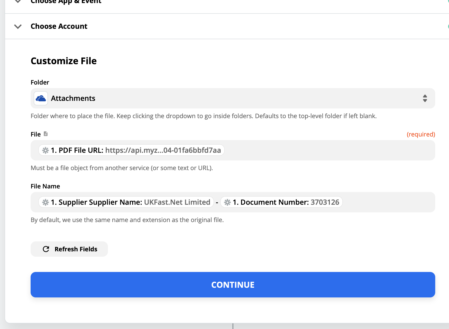The width and height of the screenshot is (449, 329).
Task: Click 'Must be a file object' help text
Action: coord(122,168)
